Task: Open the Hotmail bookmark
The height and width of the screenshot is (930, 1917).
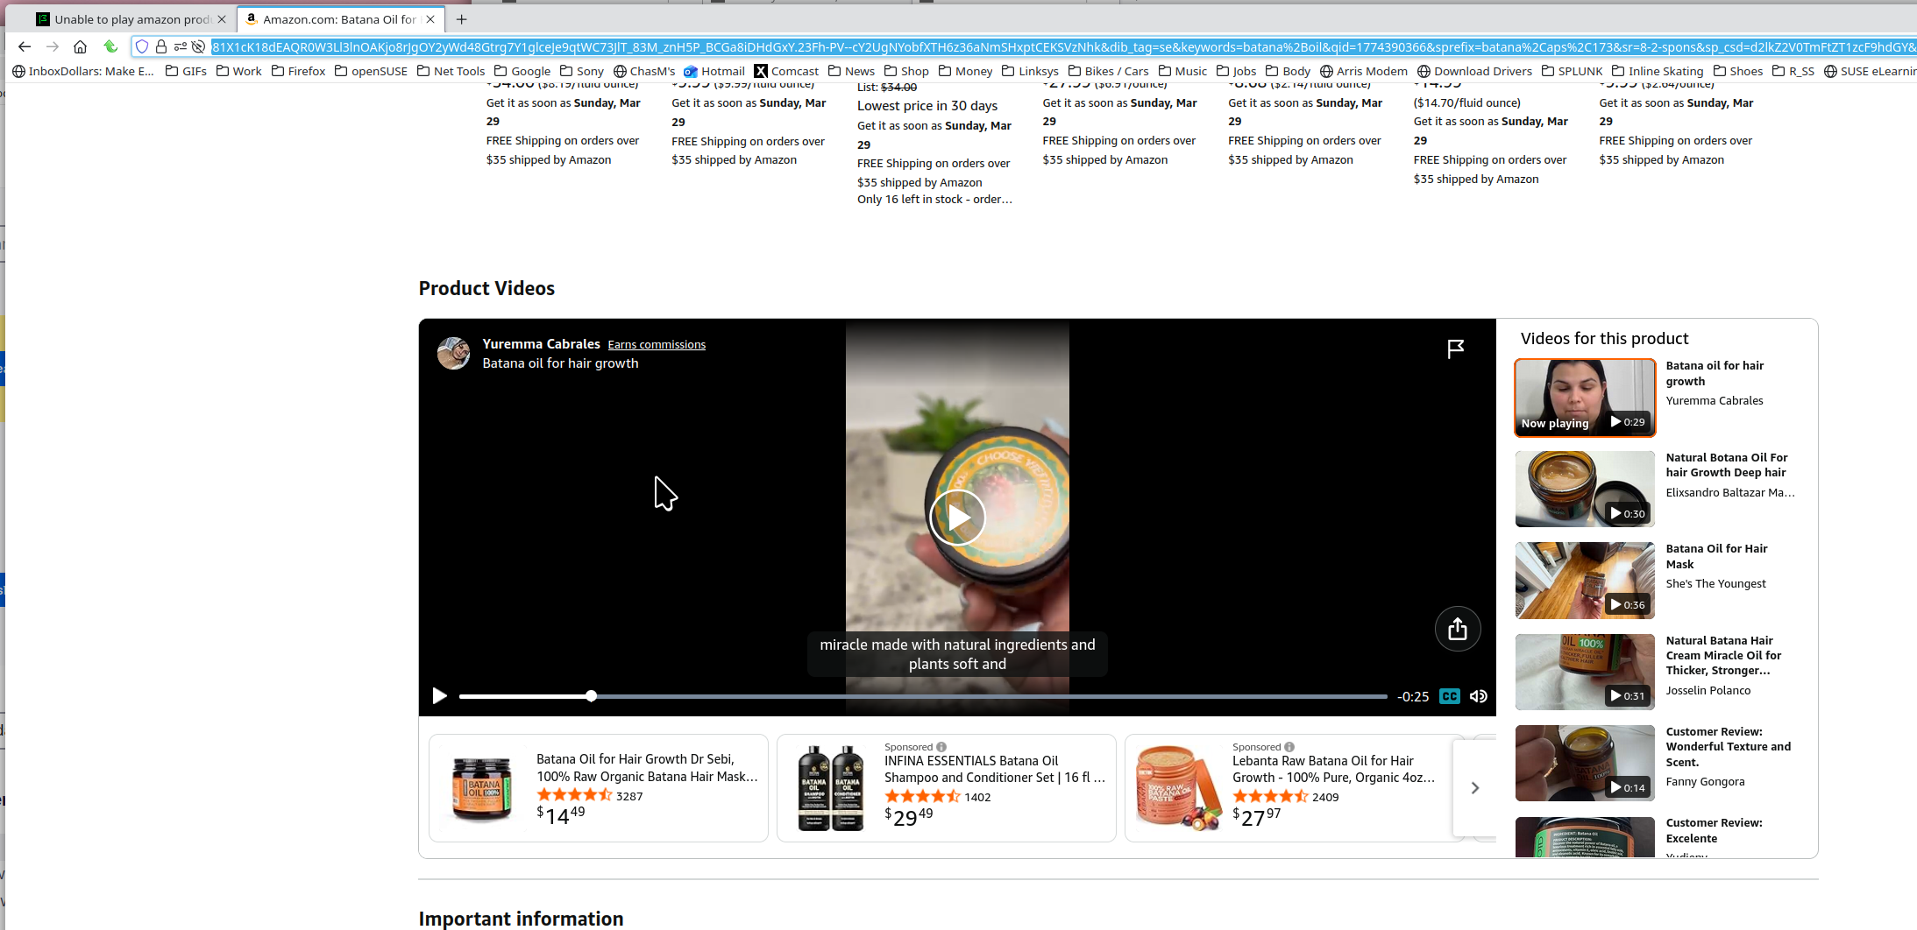Action: [x=714, y=71]
